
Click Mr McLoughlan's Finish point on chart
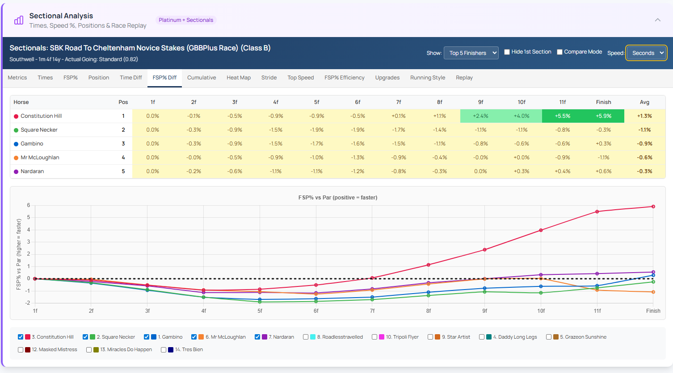pos(653,292)
